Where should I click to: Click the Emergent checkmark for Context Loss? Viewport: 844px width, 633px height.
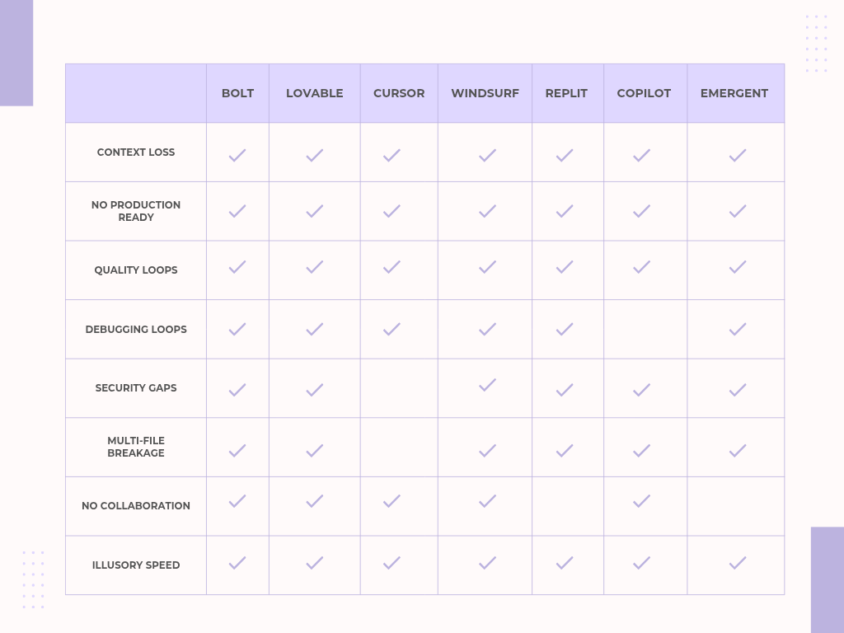(x=738, y=156)
